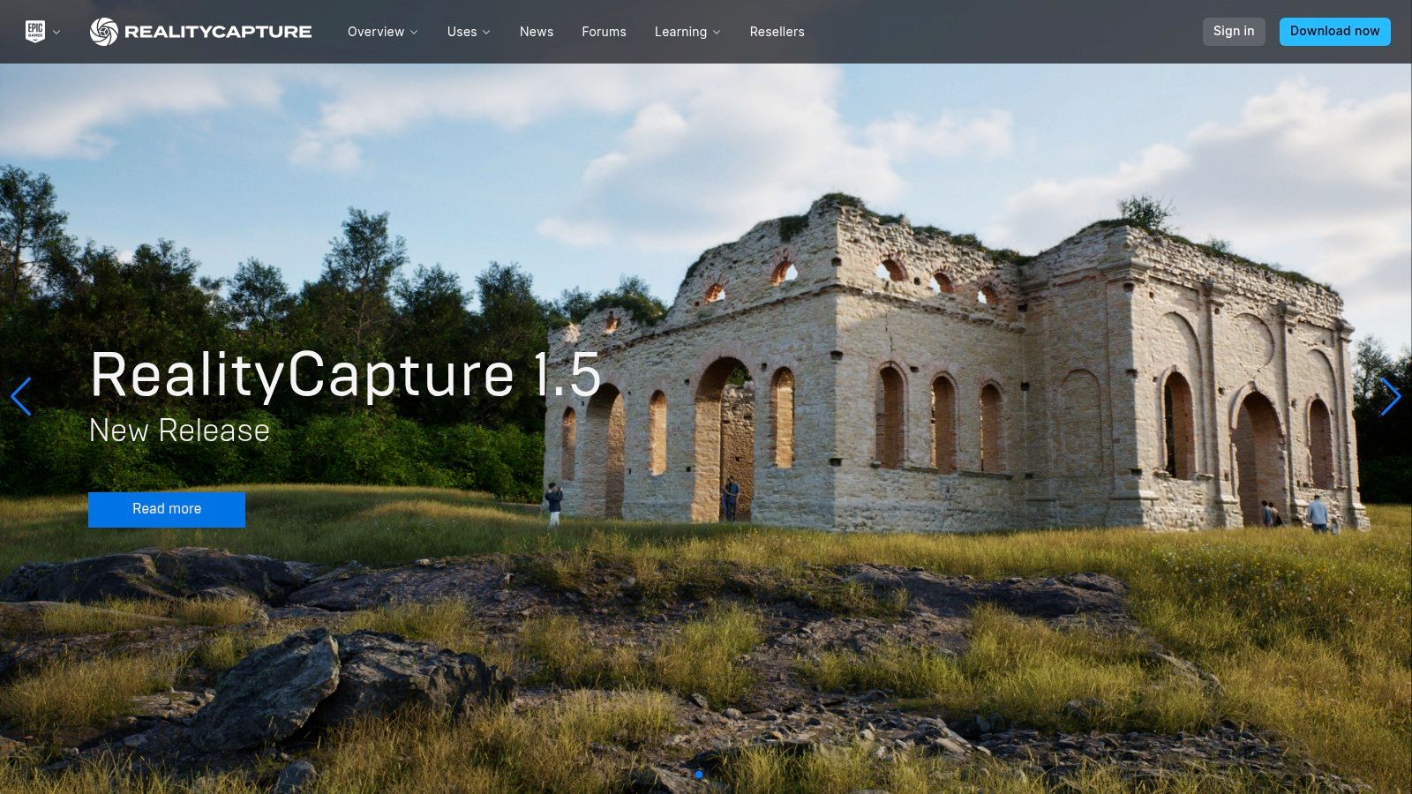This screenshot has width=1412, height=794.
Task: Click Read more on RealityCapture 1.5
Action: pyautogui.click(x=167, y=509)
